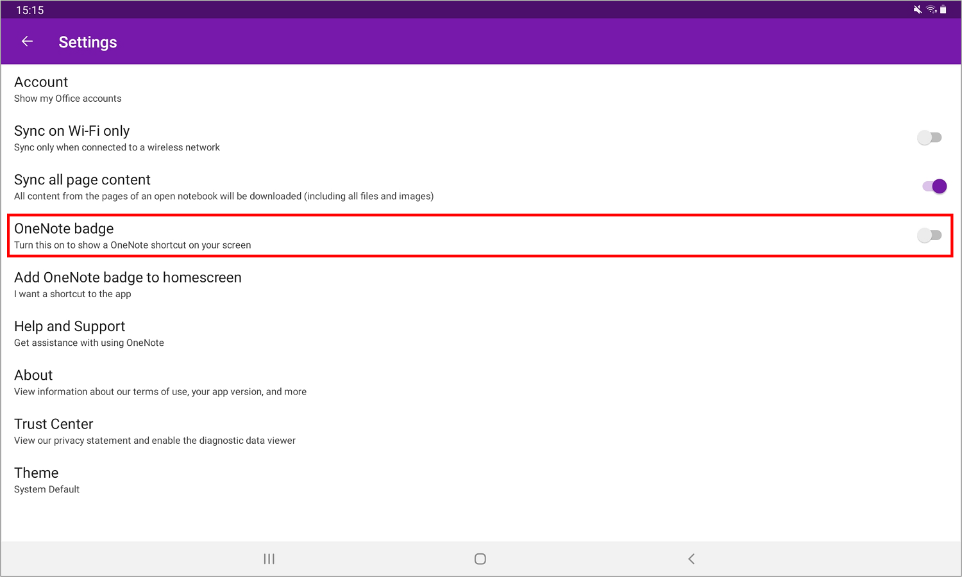Open the About section

tap(481, 382)
